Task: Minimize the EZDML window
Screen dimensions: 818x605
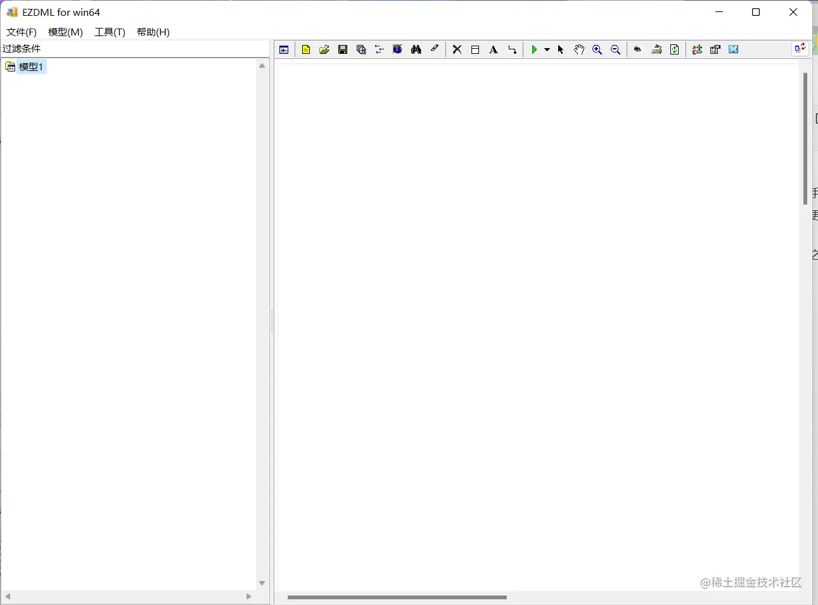Action: pyautogui.click(x=719, y=12)
